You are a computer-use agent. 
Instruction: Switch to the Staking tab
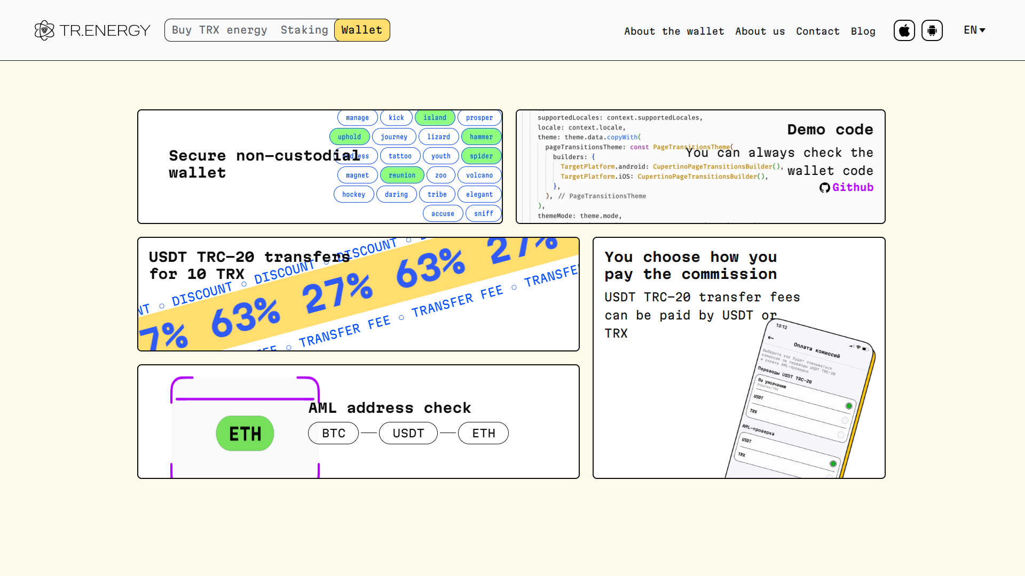(x=304, y=30)
